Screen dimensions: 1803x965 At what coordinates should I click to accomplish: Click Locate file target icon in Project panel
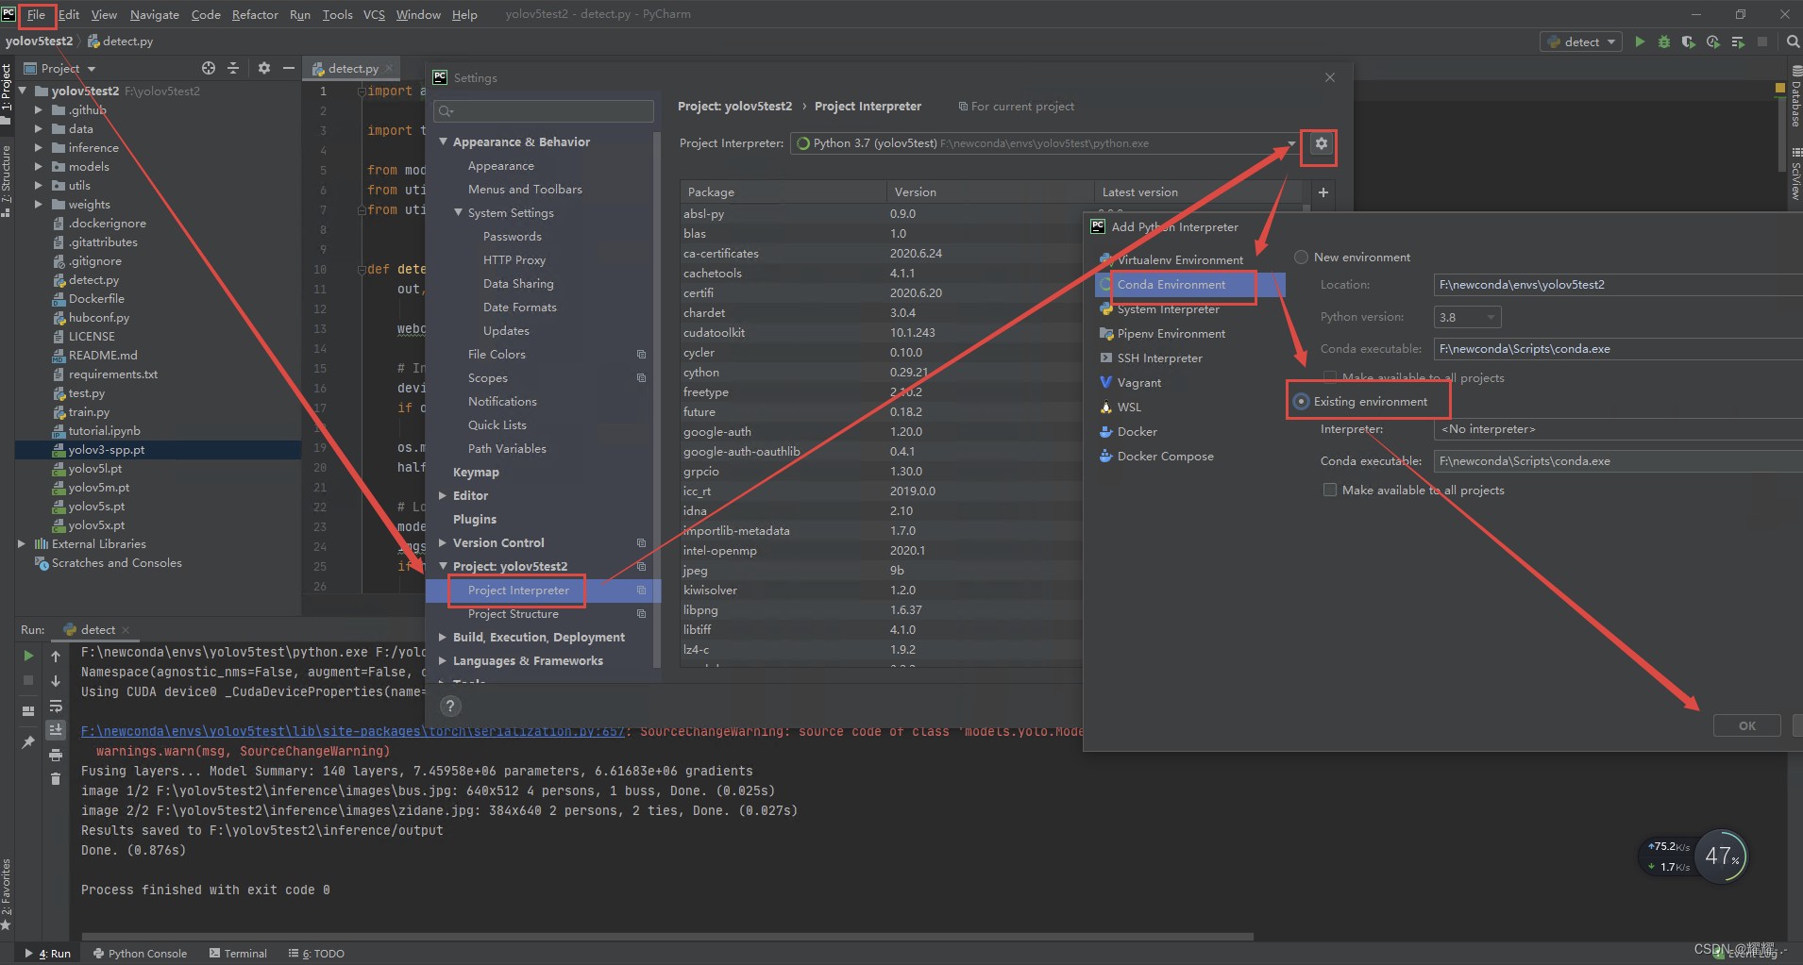coord(209,68)
